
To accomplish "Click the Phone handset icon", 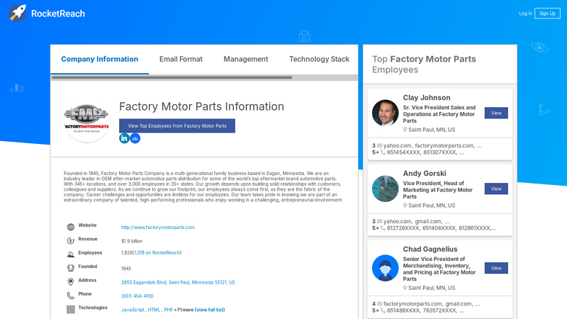I will [70, 296].
